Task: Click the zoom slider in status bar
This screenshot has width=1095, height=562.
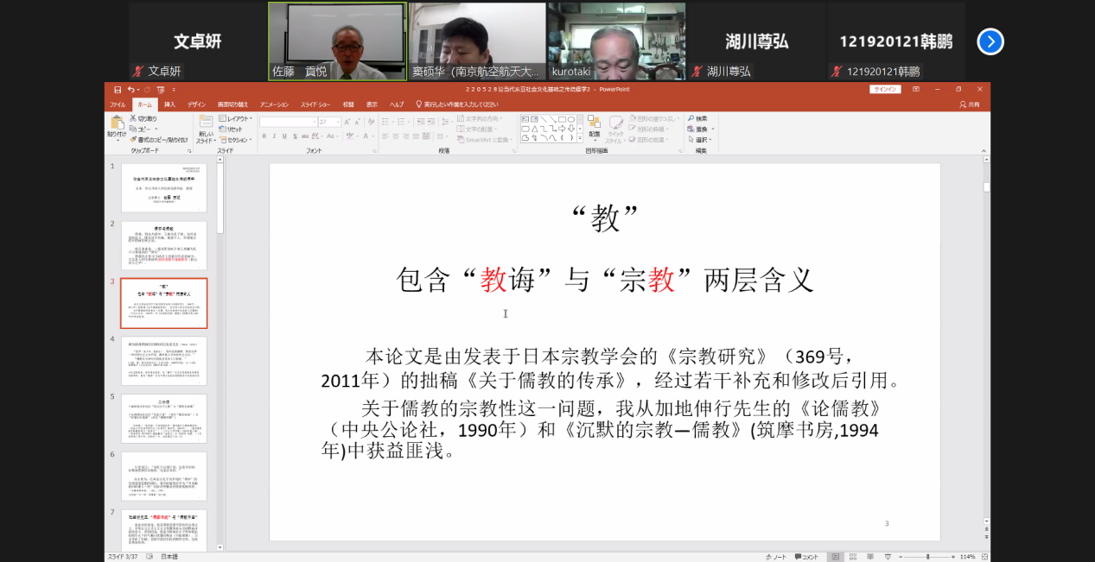Action: click(x=928, y=557)
